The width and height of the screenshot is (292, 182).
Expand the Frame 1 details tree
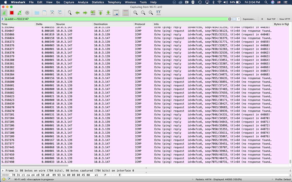(3, 171)
